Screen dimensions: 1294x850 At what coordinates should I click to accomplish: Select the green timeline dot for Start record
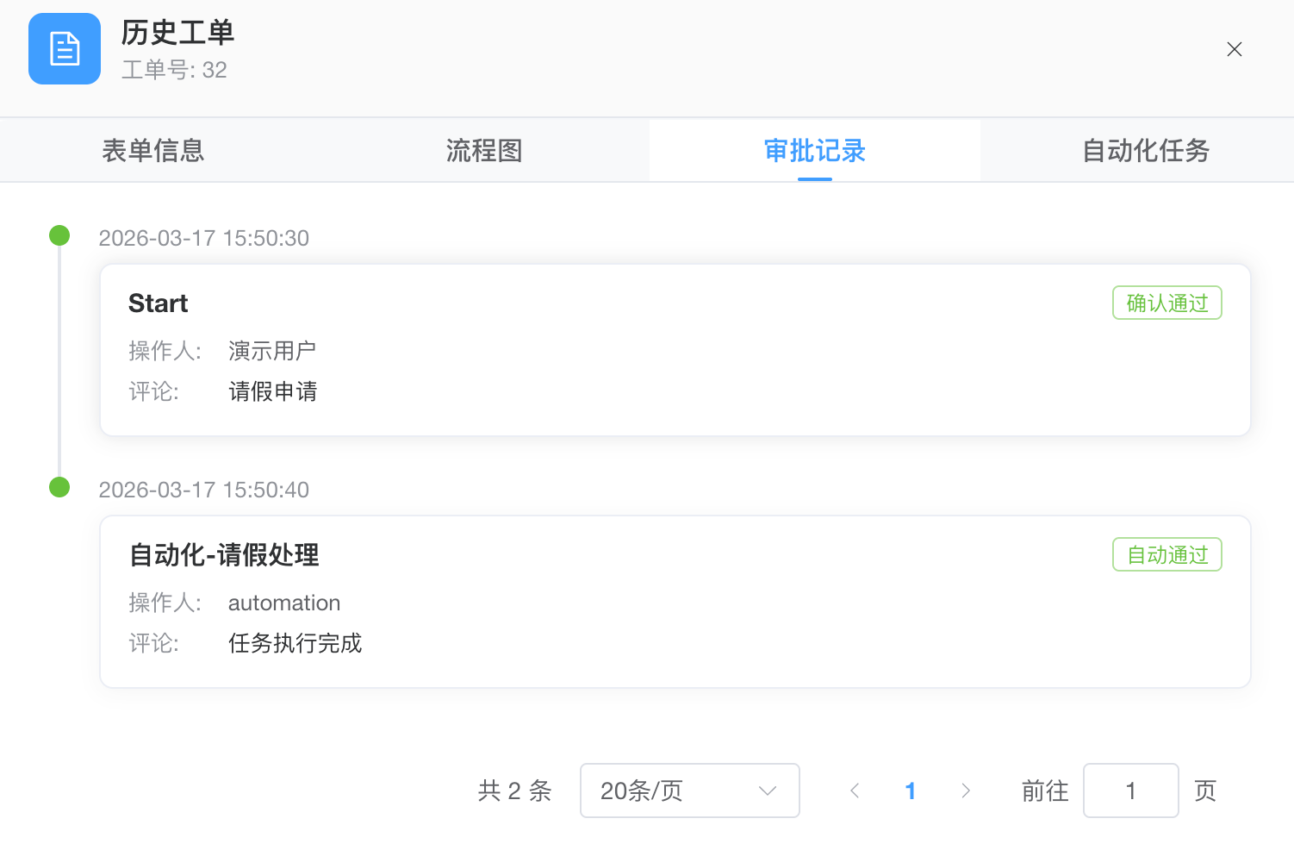(59, 234)
